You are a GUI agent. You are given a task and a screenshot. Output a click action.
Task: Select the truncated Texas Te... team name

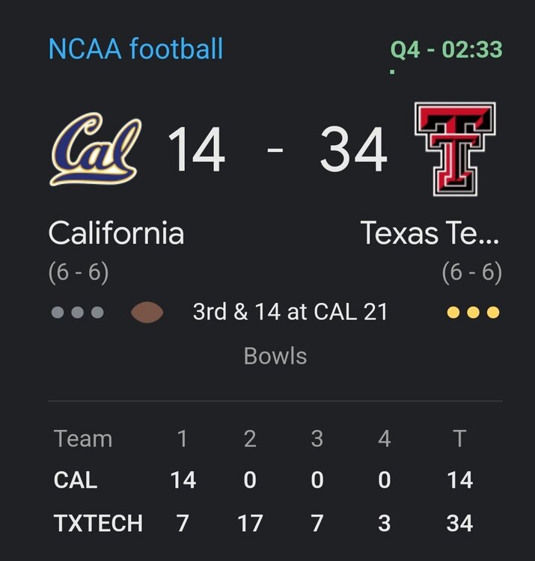(x=429, y=233)
